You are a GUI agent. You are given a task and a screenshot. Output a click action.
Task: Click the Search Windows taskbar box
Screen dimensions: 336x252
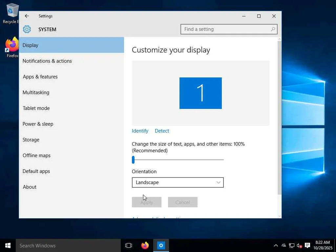[x=68, y=245]
